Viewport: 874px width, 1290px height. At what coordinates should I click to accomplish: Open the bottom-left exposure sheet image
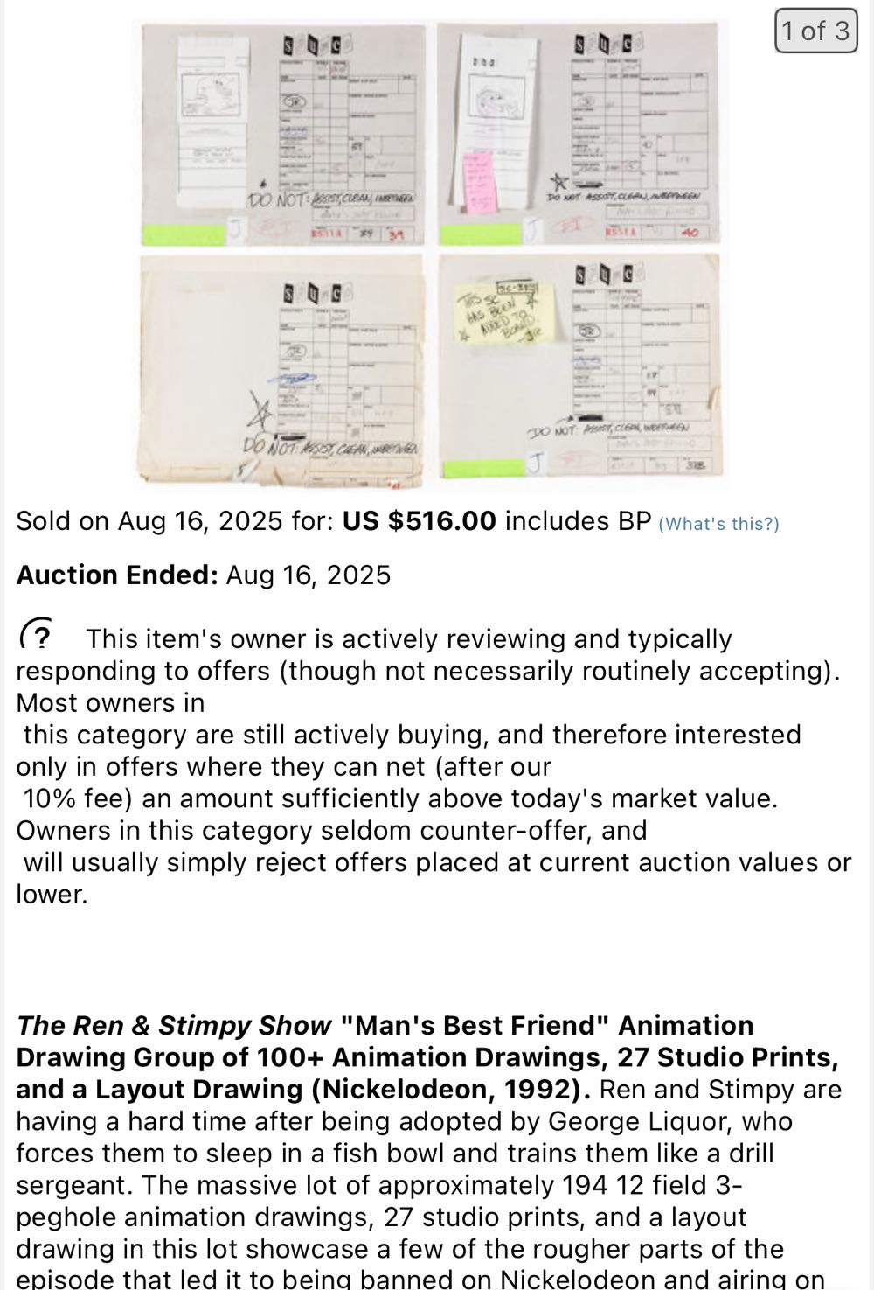point(281,368)
